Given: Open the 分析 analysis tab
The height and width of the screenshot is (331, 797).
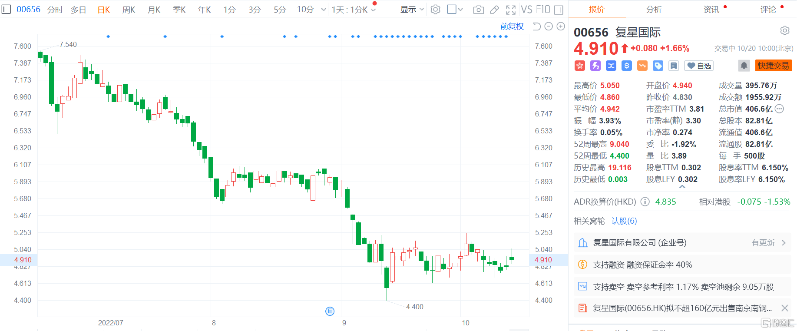Looking at the screenshot, I should click(654, 9).
